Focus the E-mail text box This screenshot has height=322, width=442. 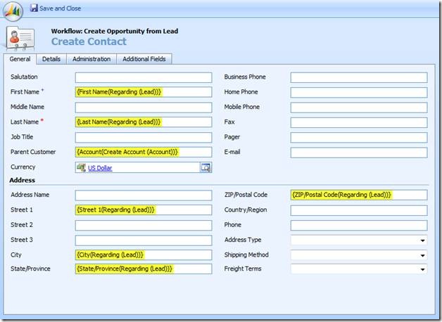pos(358,153)
